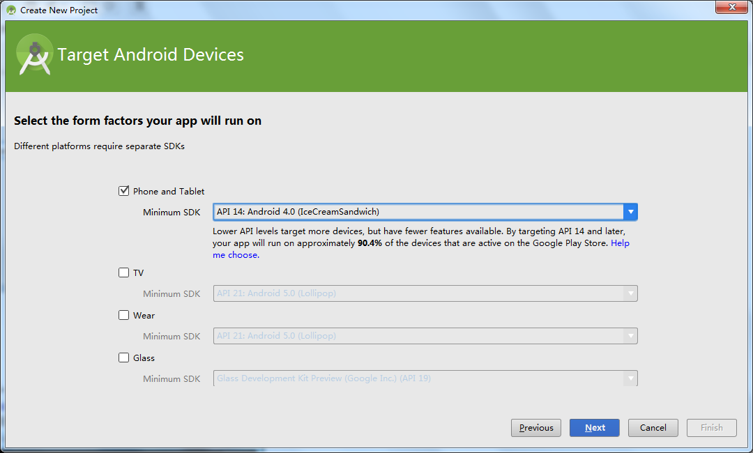Enable the TV form factor checkbox

pos(124,272)
